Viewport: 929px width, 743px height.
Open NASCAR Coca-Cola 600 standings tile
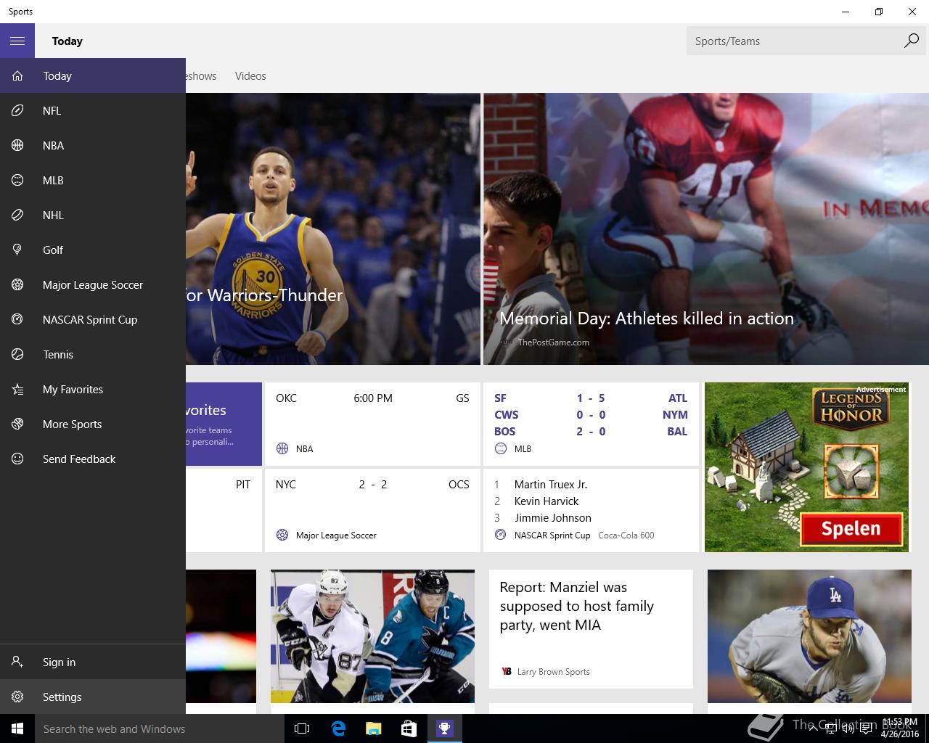[x=591, y=510]
